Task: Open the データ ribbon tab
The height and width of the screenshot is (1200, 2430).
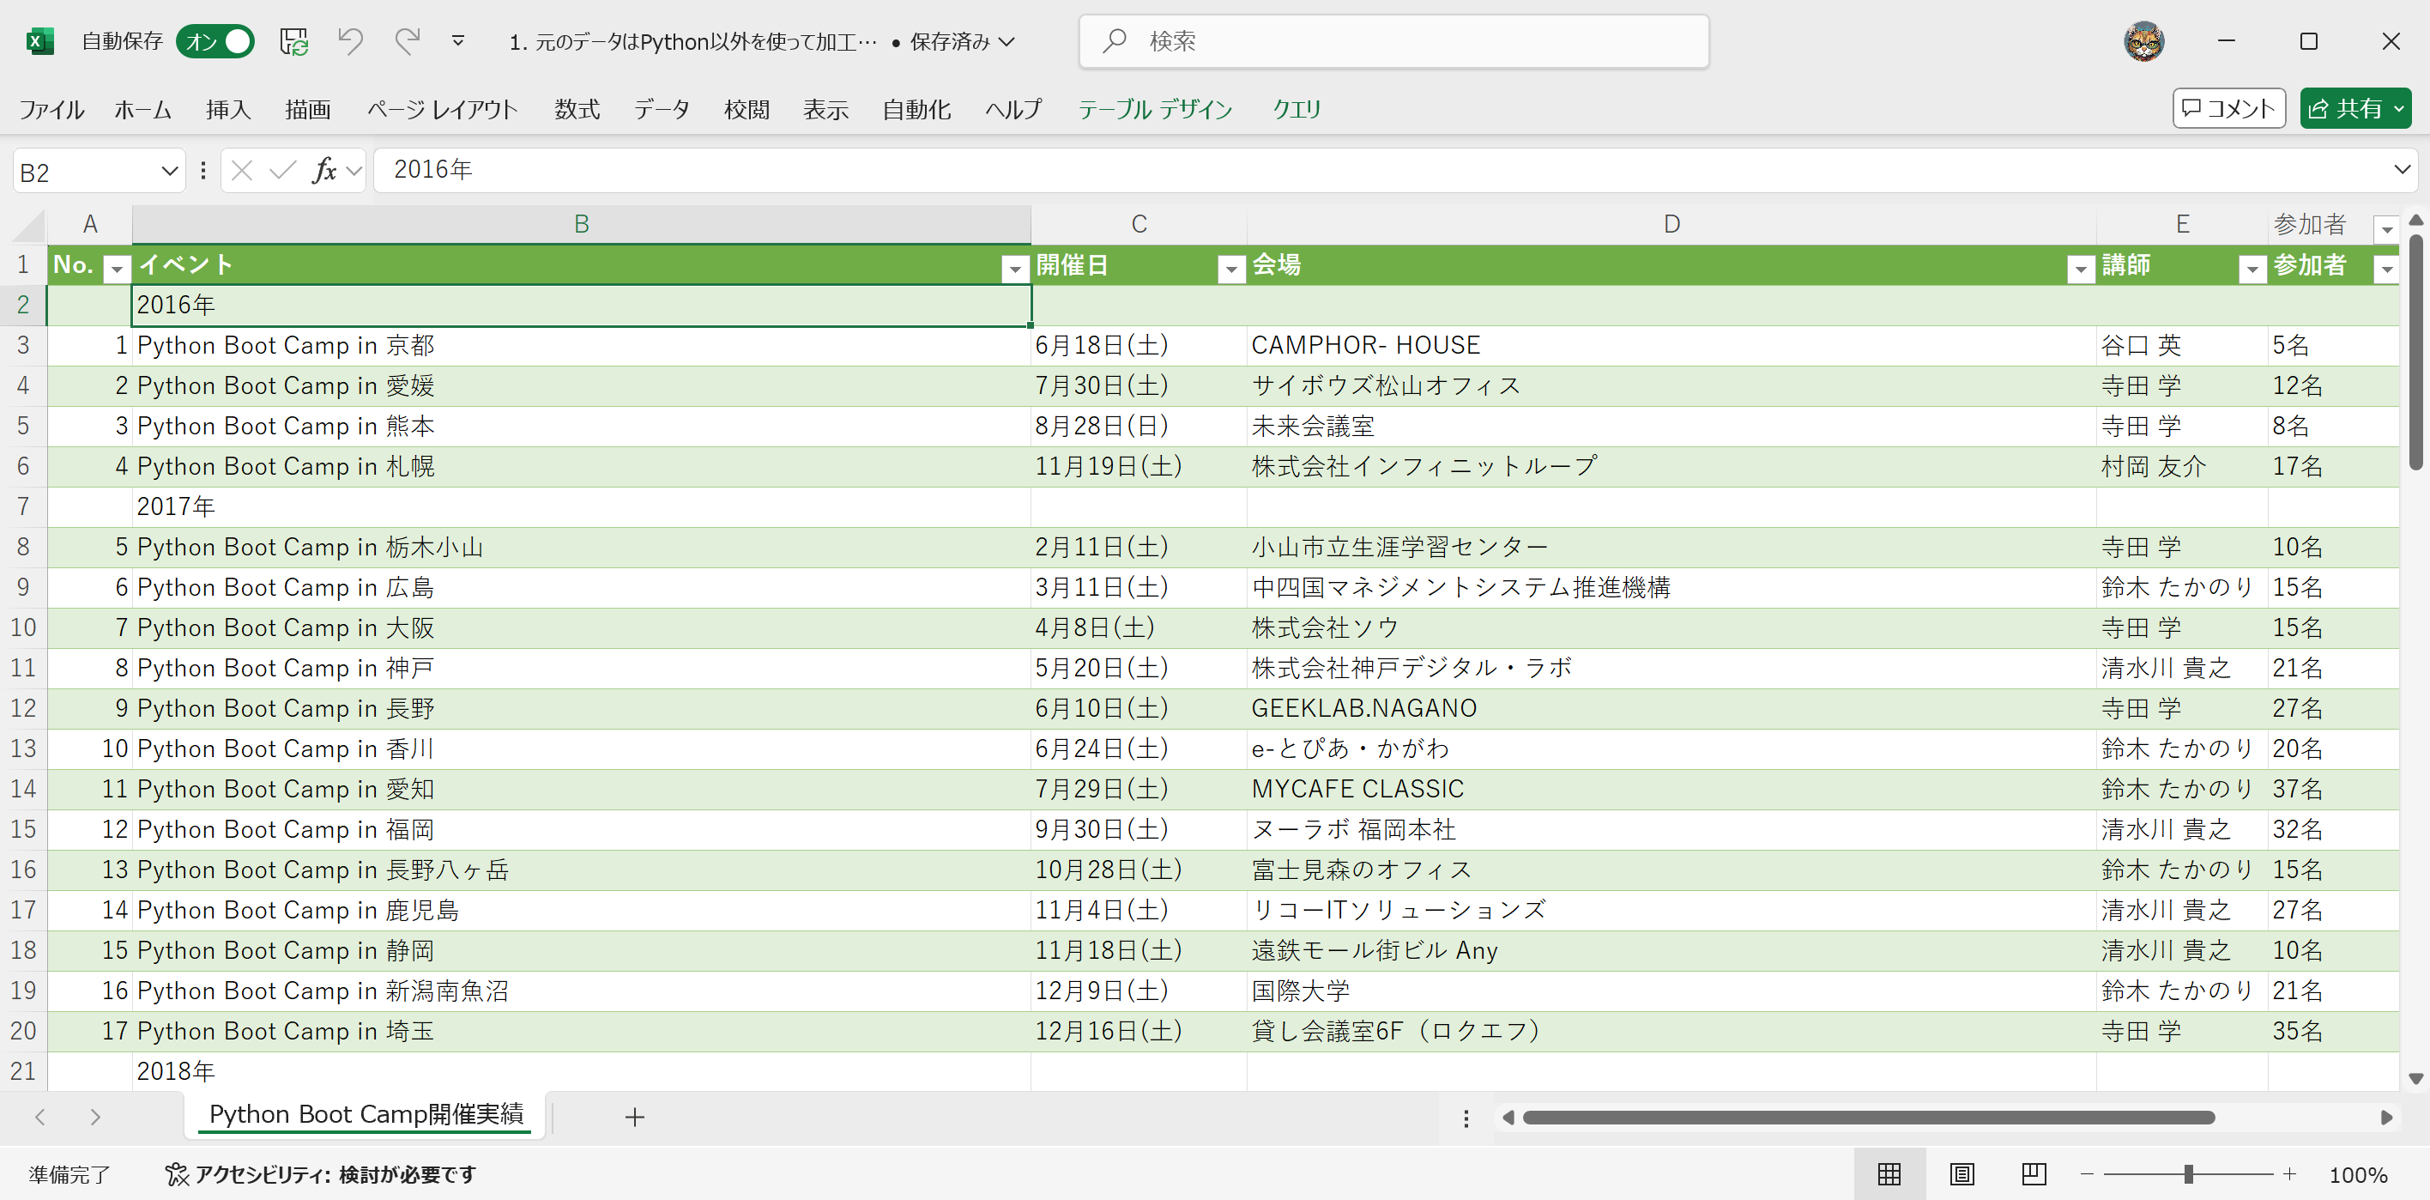Action: tap(662, 109)
